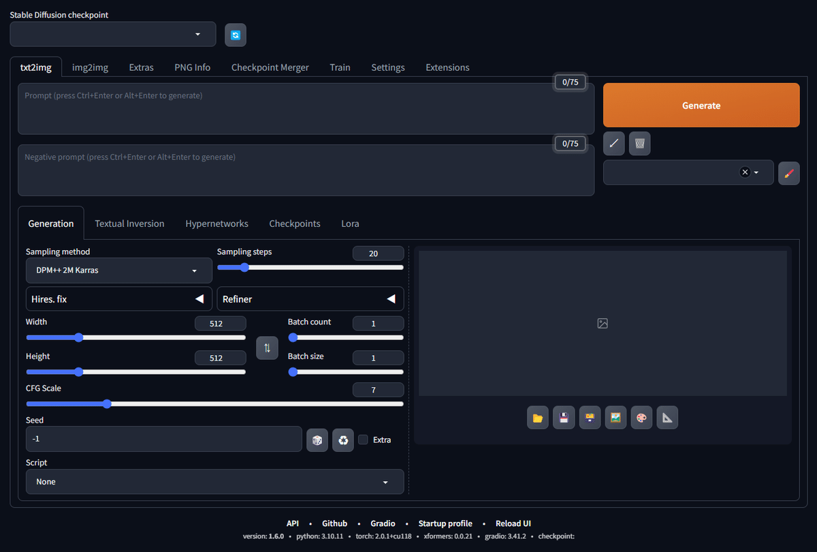Open images output folder icon

[x=538, y=418]
